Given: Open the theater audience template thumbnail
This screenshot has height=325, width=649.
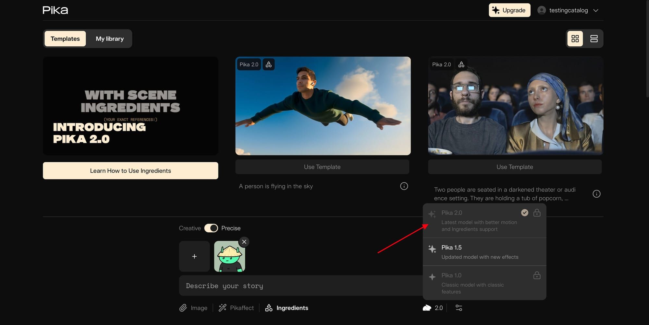Looking at the screenshot, I should pos(516,106).
